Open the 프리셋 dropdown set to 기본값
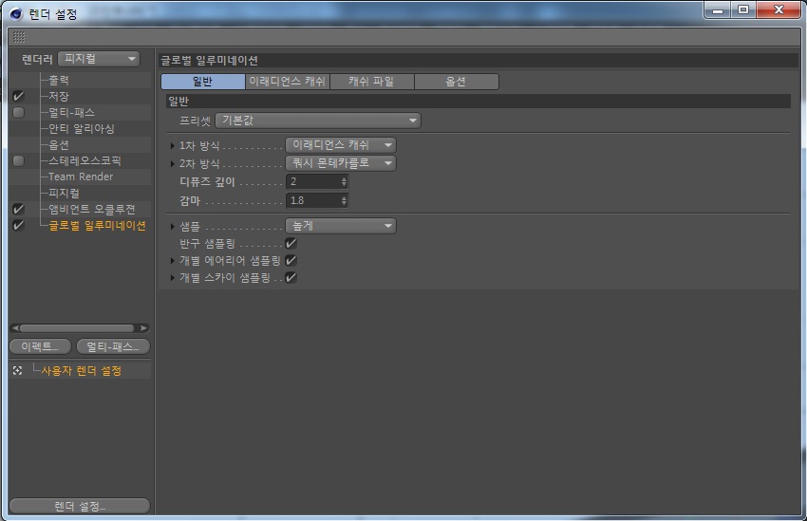 [x=317, y=121]
